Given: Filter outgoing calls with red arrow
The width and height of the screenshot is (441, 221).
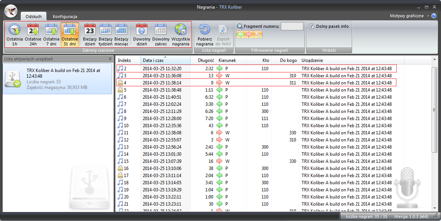Looking at the screenshot, I should tap(249, 35).
